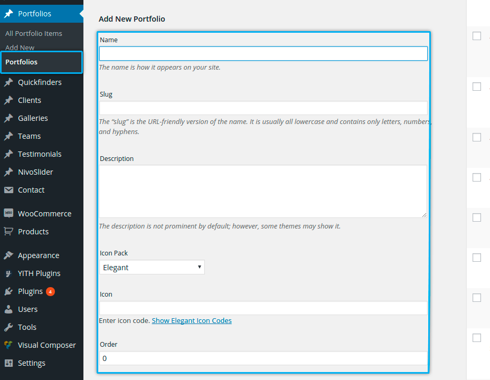Viewport: 490px width, 380px height.
Task: Tick the first checkbox in the portfolio list
Action: pos(477,36)
